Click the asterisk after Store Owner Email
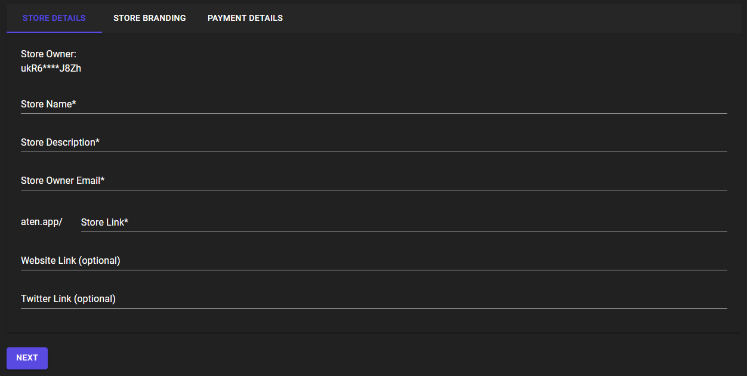The image size is (747, 376). coord(103,180)
